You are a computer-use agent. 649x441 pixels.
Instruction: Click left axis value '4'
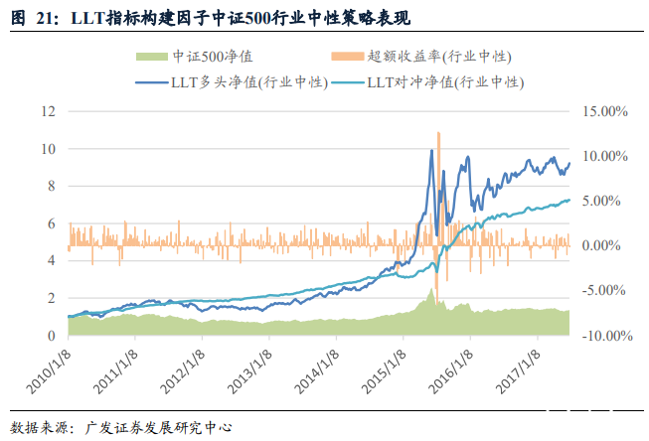(x=52, y=260)
